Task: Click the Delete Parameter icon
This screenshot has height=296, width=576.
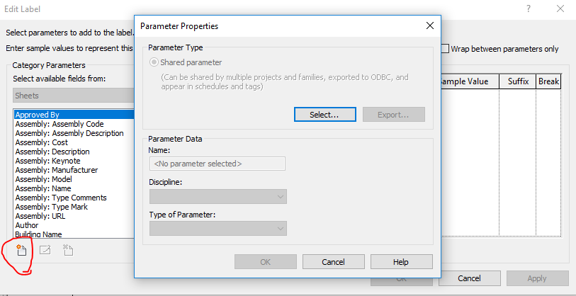Action: [x=68, y=251]
